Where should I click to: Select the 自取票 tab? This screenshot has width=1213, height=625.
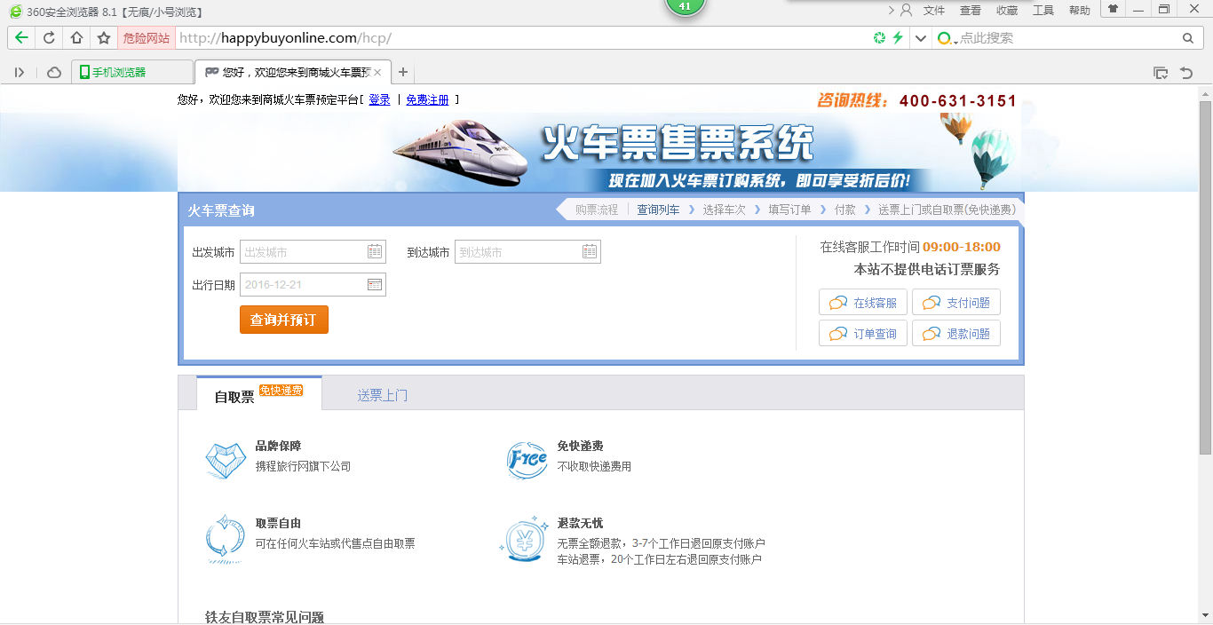pos(258,393)
